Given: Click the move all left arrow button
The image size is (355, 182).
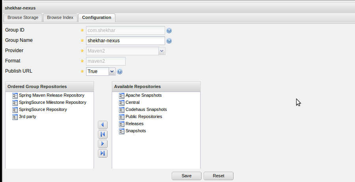Looking at the screenshot, I should pos(103,135).
